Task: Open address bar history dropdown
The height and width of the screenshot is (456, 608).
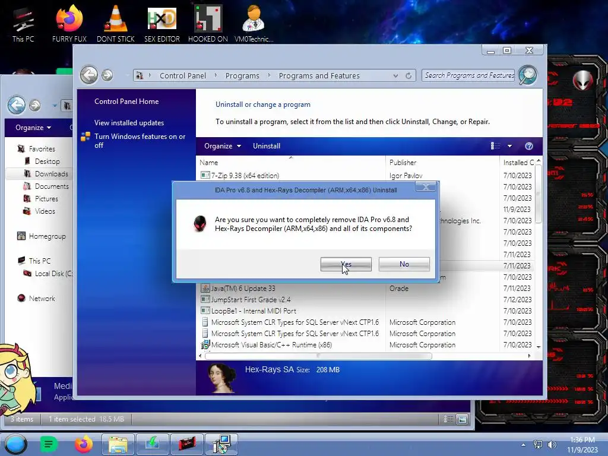Action: pos(395,75)
